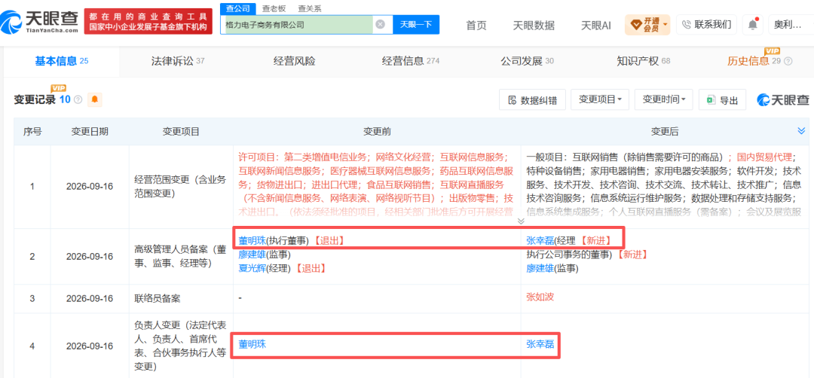
Task: Toggle the orange alert bell beside 变更记录
Action: coord(94,99)
